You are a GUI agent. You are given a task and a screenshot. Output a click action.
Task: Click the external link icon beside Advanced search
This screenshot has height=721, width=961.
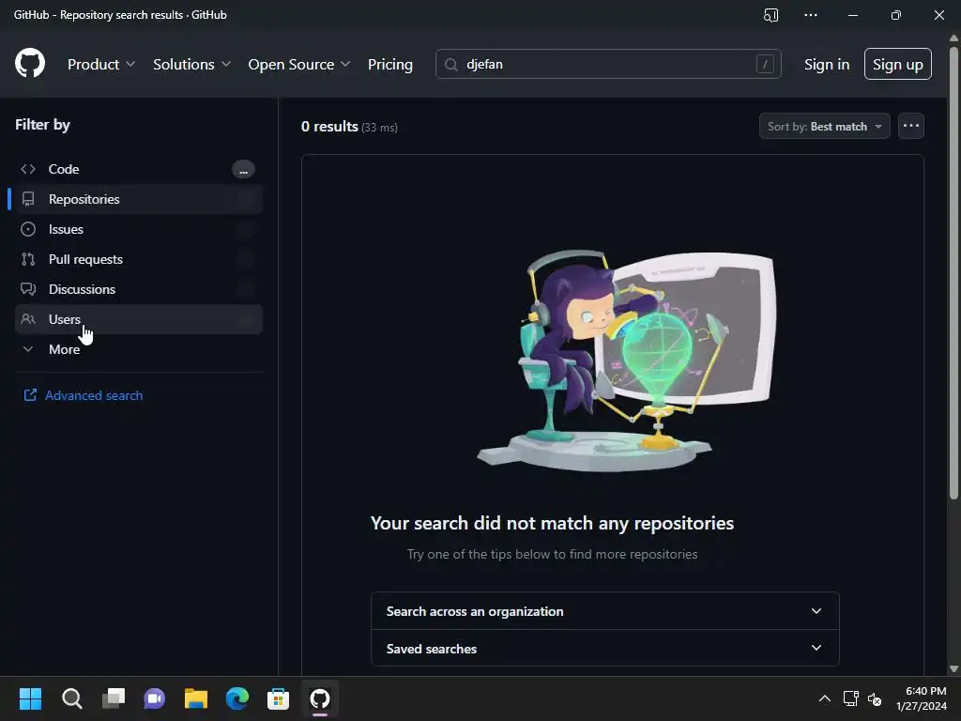click(x=30, y=395)
